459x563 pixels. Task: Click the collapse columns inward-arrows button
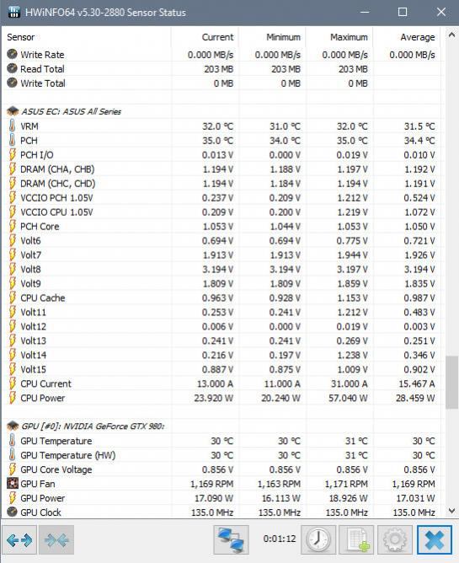[x=56, y=539]
